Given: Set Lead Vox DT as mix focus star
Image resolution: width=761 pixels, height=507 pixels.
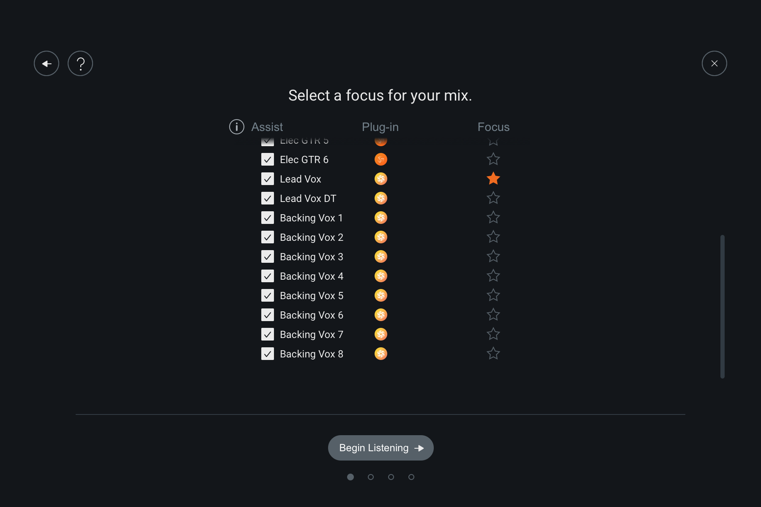Looking at the screenshot, I should point(493,198).
